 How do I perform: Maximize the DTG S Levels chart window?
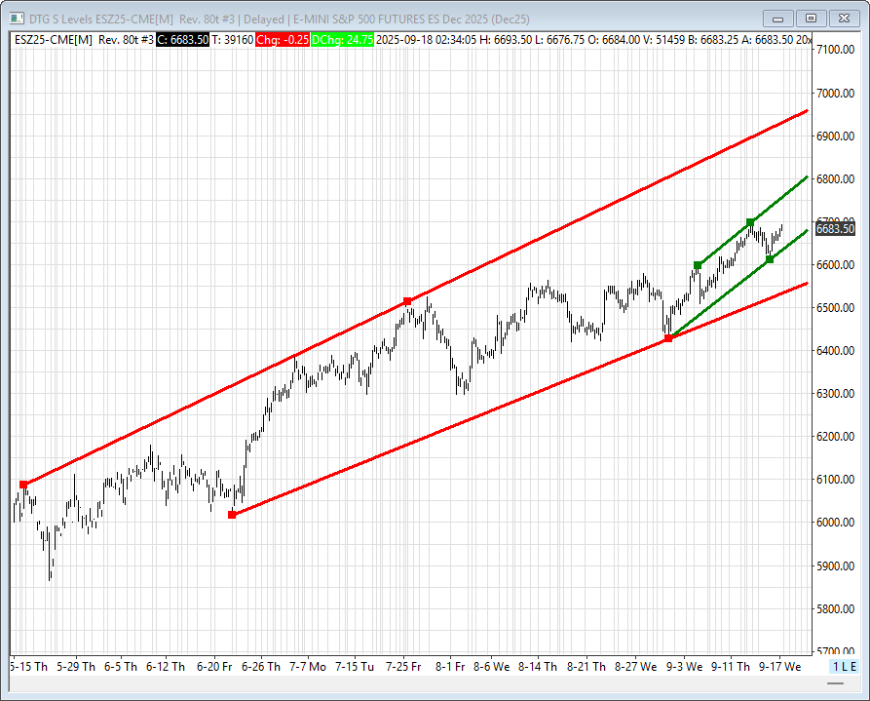(x=811, y=19)
